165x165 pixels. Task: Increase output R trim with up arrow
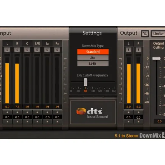[138, 113]
